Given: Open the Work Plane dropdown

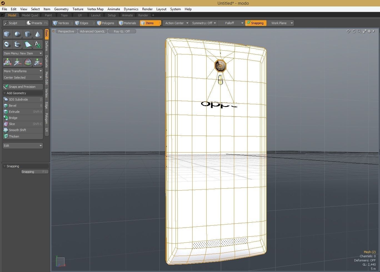Looking at the screenshot, I should tap(281, 23).
